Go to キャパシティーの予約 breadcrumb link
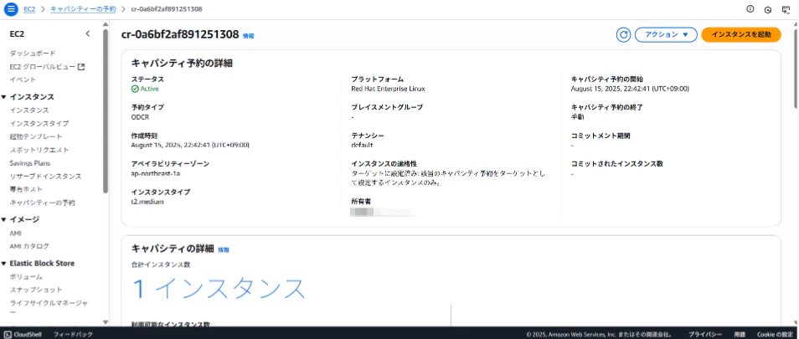The width and height of the screenshot is (799, 339). [83, 9]
